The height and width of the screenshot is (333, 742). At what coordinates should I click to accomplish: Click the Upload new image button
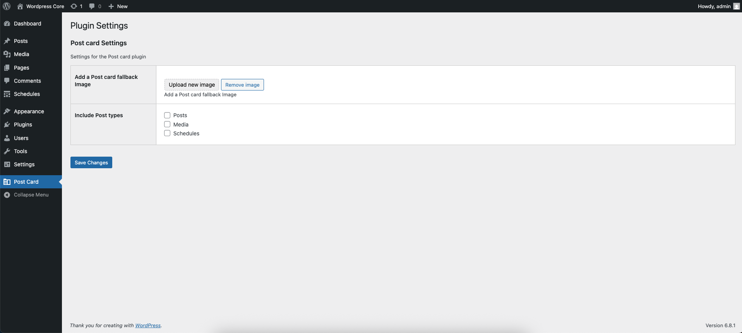(x=192, y=85)
